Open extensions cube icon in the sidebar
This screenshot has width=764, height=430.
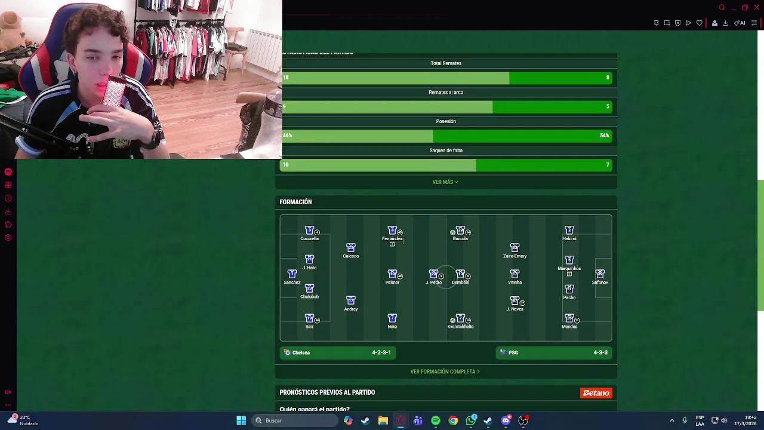coord(8,225)
